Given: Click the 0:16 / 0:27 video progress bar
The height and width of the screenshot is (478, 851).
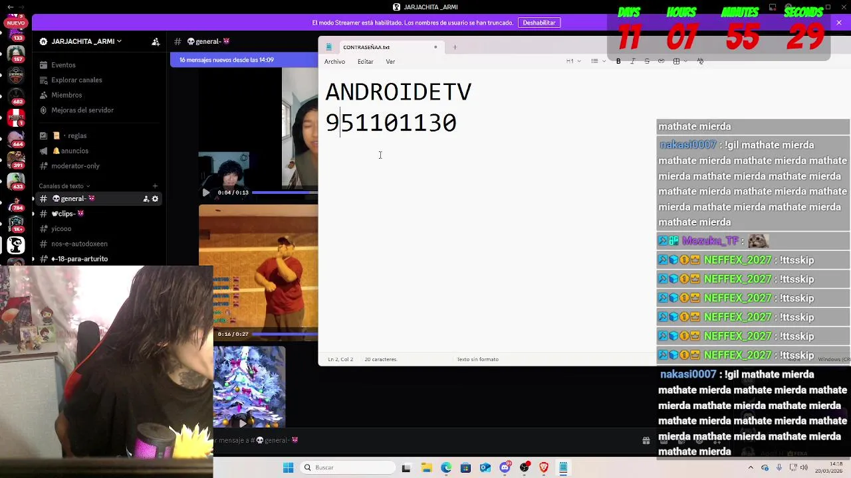Looking at the screenshot, I should (x=285, y=334).
